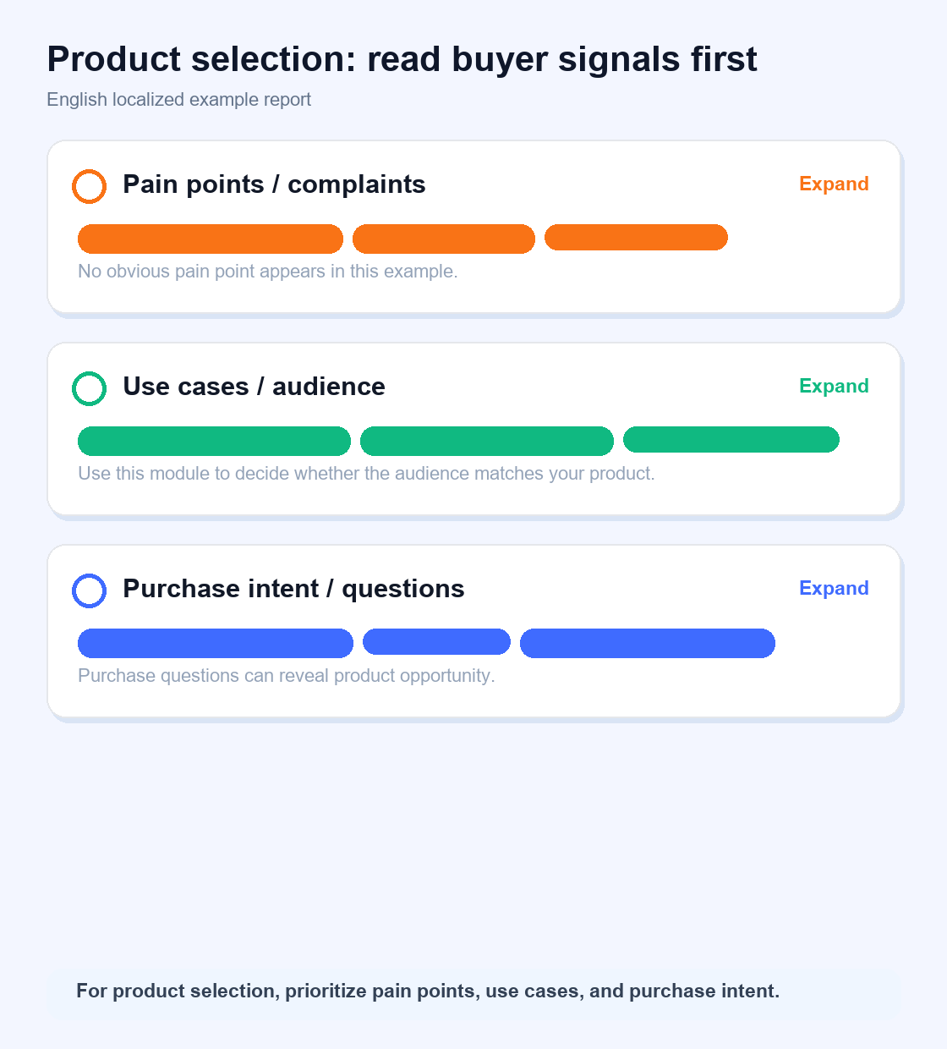Select the first orange pill tag

coord(211,239)
